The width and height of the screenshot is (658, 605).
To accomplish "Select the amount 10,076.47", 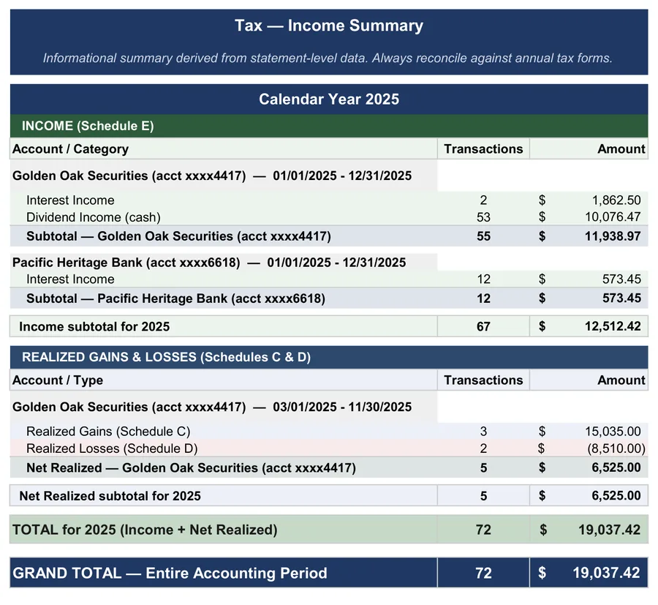I will tap(613, 217).
